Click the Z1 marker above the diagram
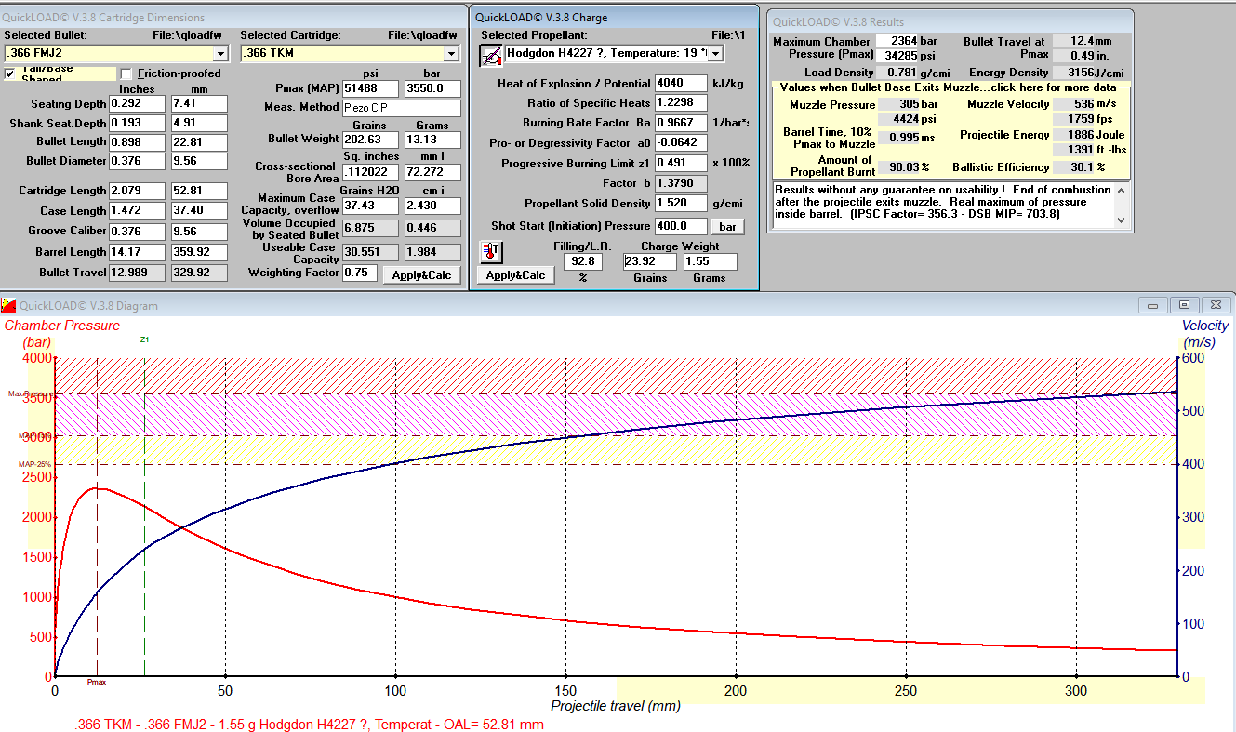 pos(144,340)
